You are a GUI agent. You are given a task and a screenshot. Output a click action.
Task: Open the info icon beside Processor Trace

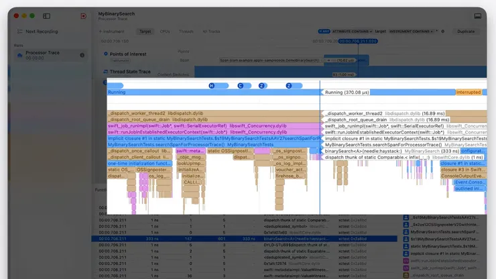pyautogui.click(x=82, y=55)
